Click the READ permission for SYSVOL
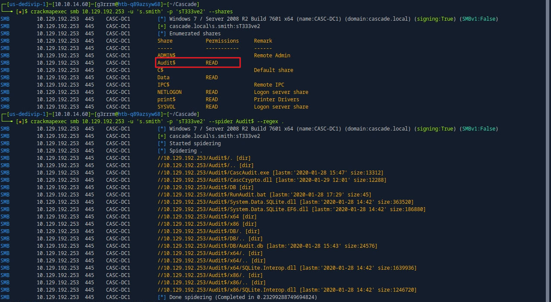551x302 pixels. pos(212,107)
